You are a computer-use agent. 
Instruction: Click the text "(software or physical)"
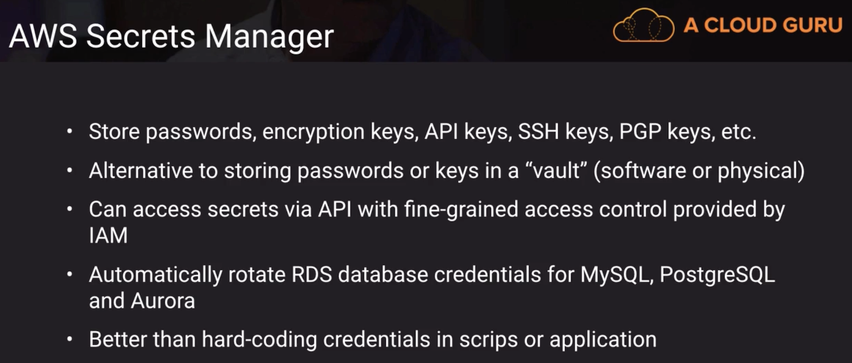click(x=699, y=171)
